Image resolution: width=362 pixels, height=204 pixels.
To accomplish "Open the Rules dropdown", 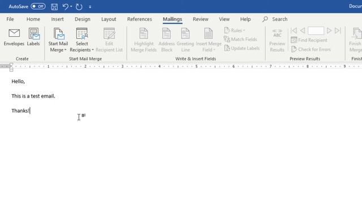I will click(234, 30).
